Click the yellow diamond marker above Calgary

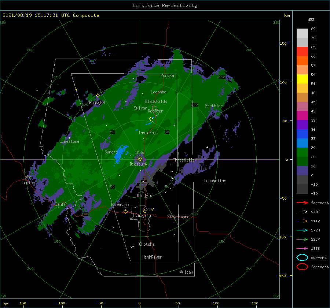(145, 211)
